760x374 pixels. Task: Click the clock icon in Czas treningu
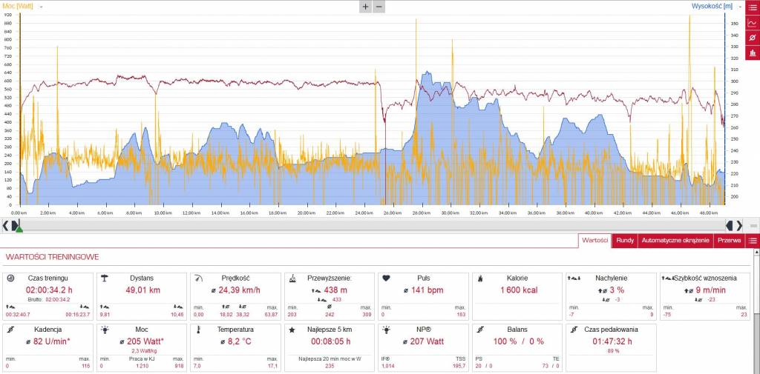(x=11, y=278)
